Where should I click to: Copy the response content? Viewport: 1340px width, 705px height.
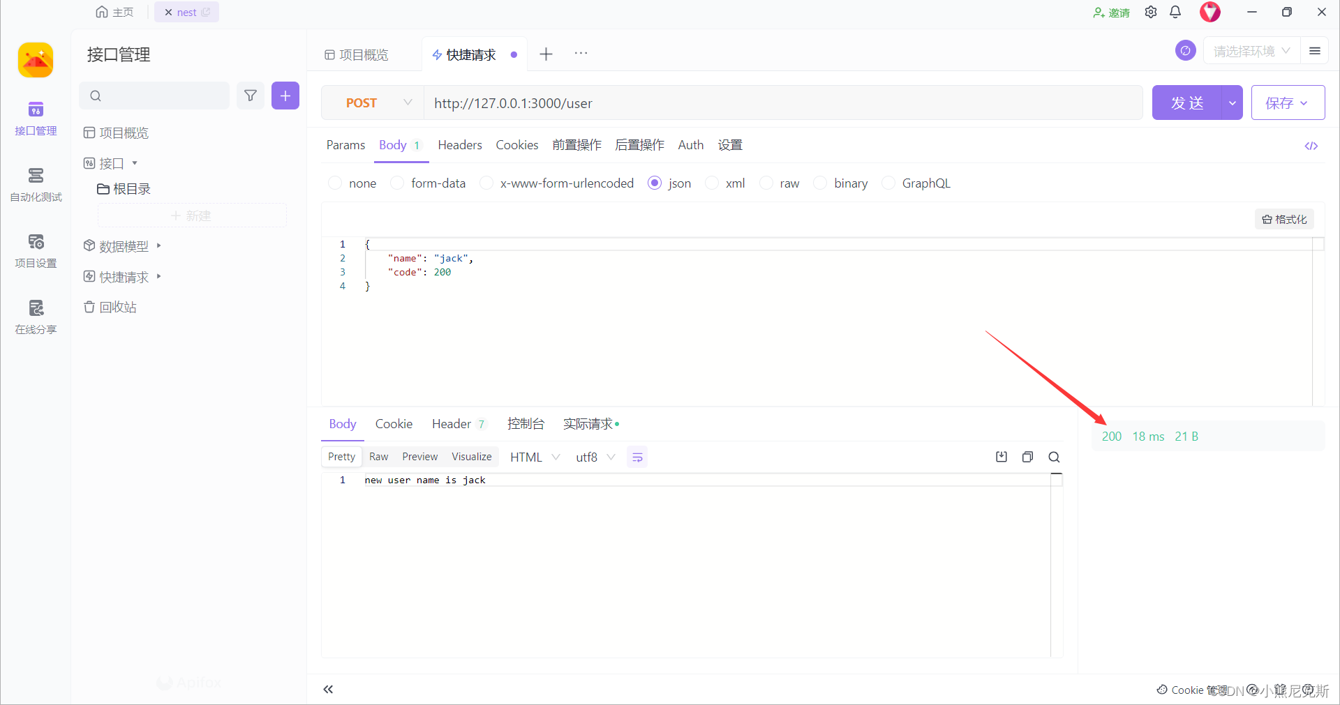click(x=1027, y=457)
